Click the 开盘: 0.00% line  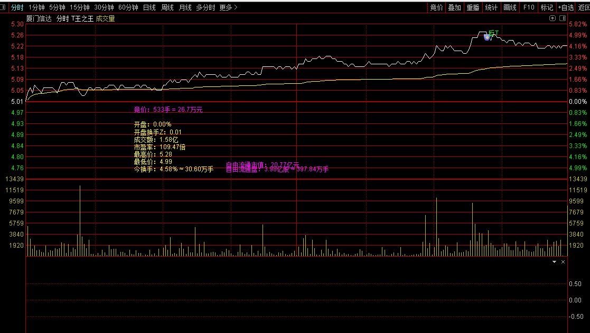[153, 124]
